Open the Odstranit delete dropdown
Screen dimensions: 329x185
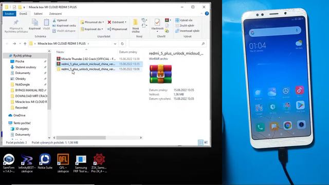pos(117,22)
